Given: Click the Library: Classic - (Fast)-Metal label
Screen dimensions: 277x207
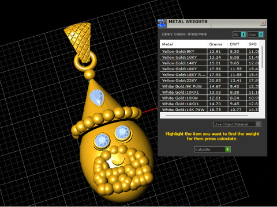Looking at the screenshot, I should click(184, 34).
